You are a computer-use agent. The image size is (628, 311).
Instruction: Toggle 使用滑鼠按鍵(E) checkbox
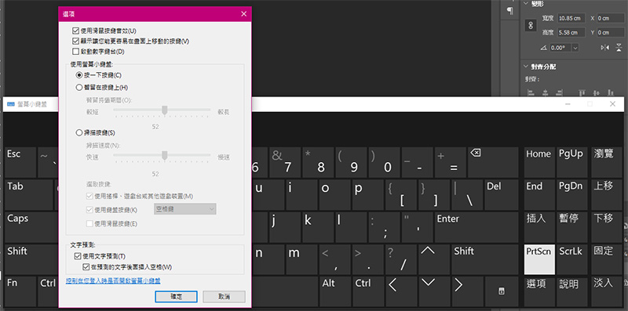pyautogui.click(x=89, y=223)
